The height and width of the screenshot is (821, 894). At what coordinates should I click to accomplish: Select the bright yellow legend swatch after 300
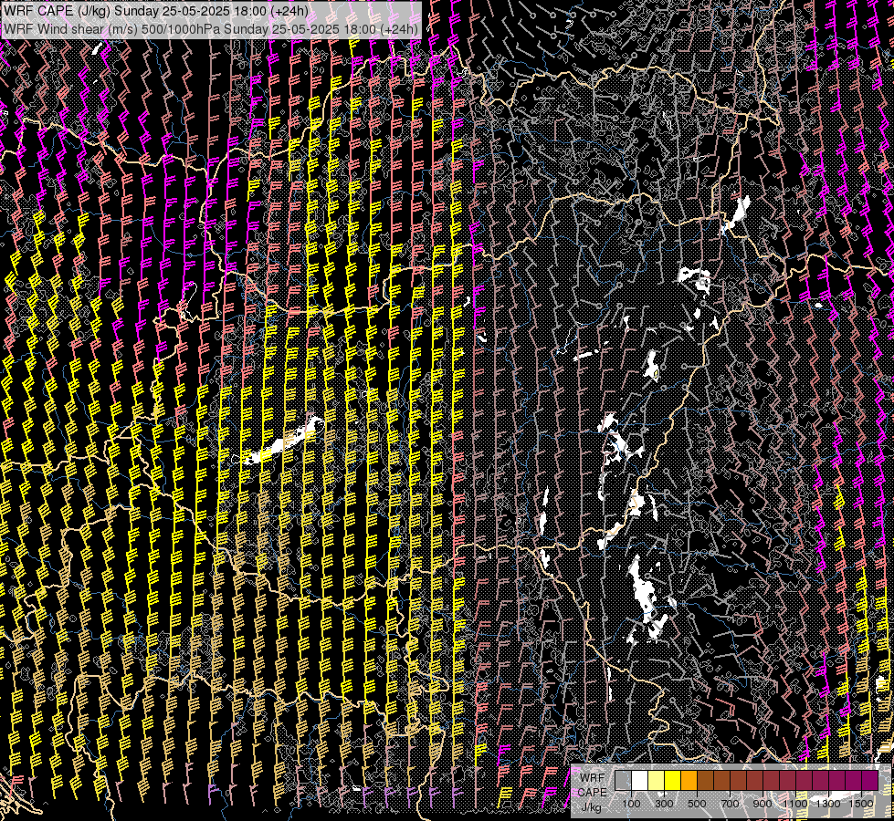(x=673, y=780)
